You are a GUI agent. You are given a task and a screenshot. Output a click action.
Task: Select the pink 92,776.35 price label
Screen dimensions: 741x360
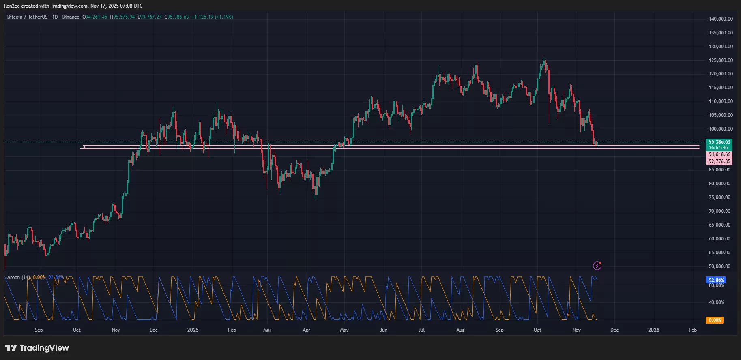pyautogui.click(x=719, y=161)
